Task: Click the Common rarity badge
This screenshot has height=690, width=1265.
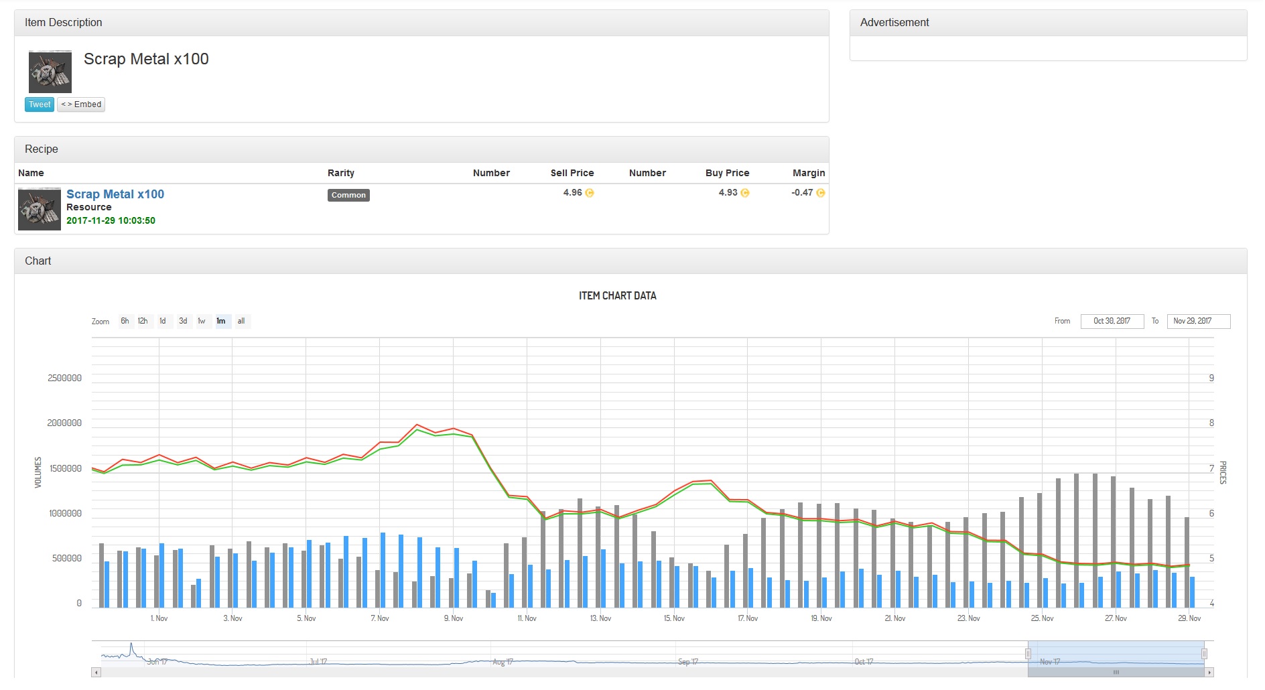Action: [348, 195]
